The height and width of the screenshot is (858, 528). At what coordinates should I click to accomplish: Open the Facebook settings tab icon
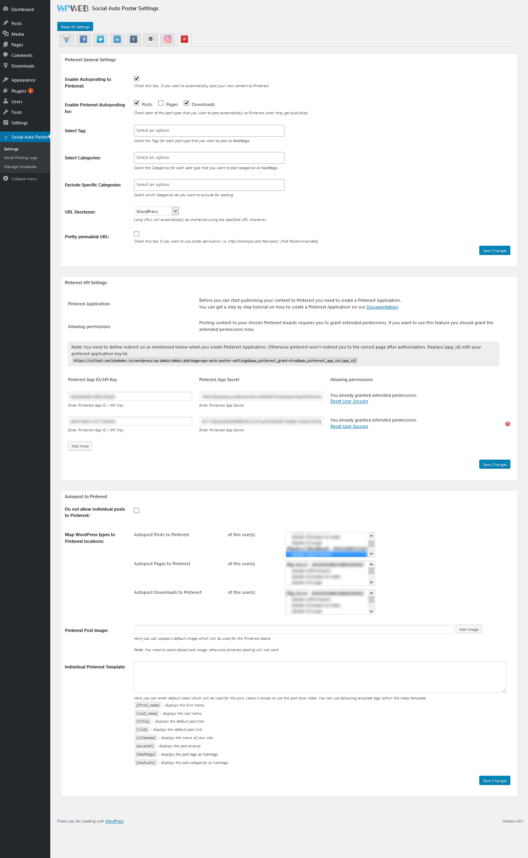84,39
